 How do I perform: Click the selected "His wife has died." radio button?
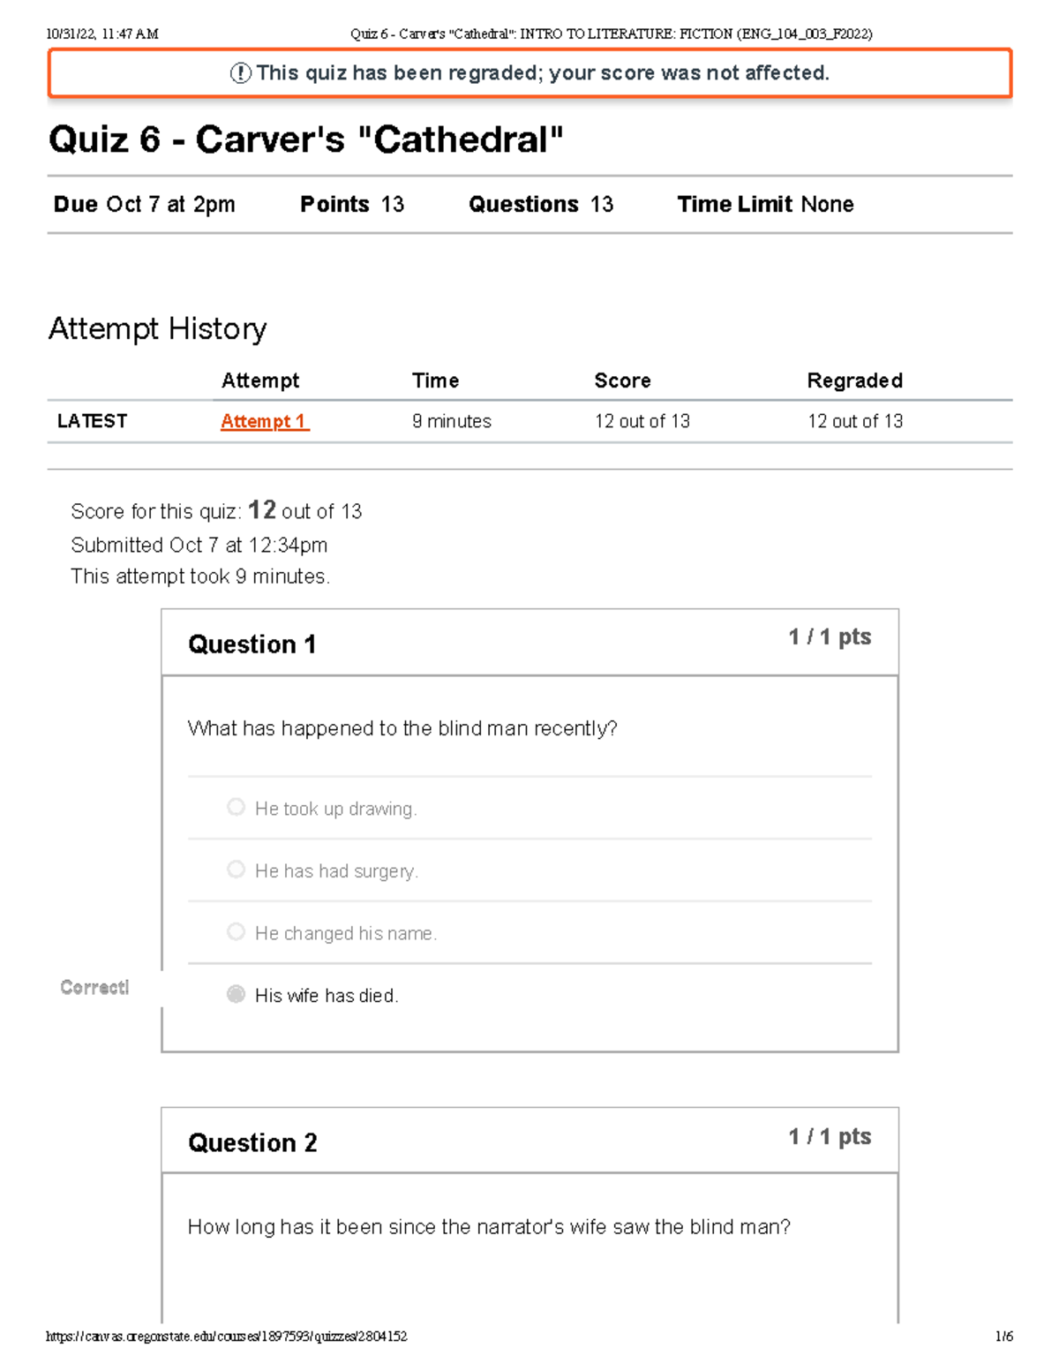[236, 993]
